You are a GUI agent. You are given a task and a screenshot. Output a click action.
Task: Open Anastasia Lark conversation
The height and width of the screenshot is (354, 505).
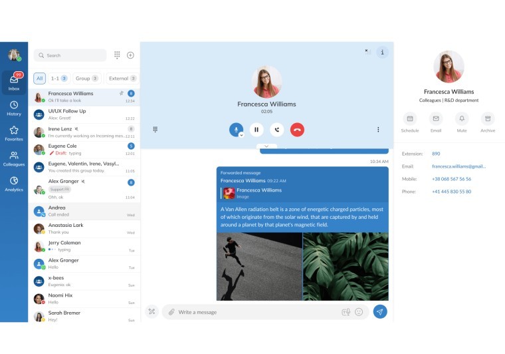coord(84,229)
